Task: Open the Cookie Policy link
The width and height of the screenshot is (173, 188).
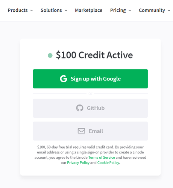Action: pyautogui.click(x=108, y=162)
